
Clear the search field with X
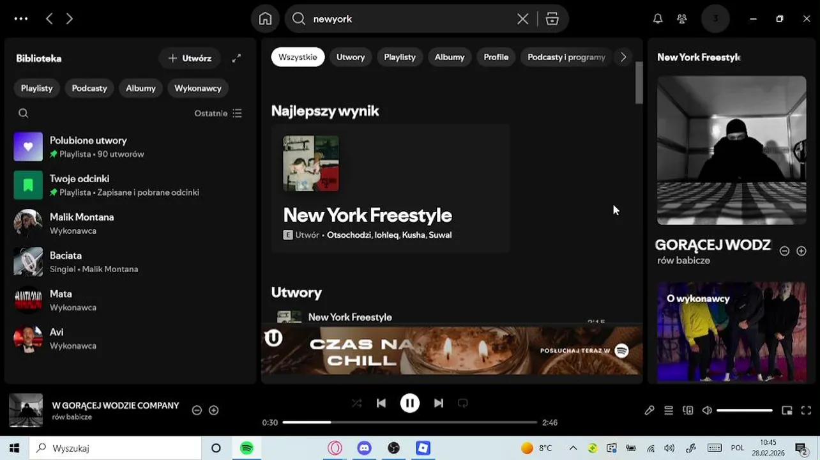click(x=522, y=19)
